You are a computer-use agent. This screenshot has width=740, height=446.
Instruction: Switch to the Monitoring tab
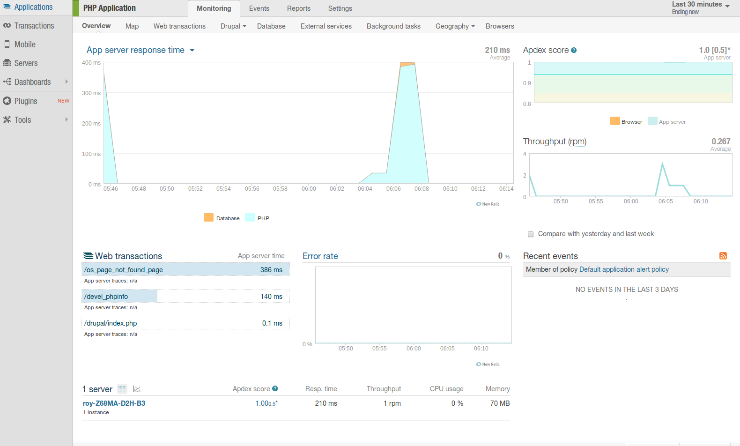pos(214,8)
